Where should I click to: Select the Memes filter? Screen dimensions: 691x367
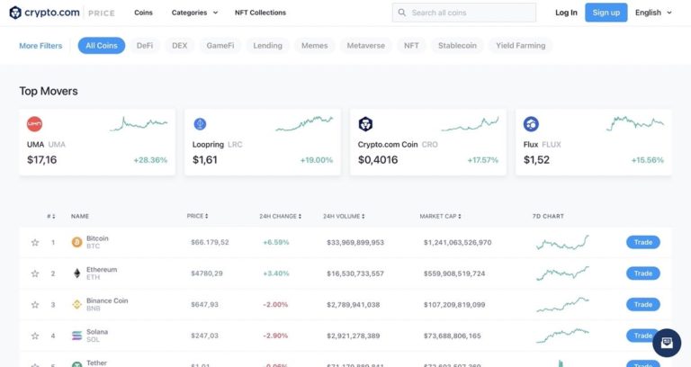[x=315, y=45]
